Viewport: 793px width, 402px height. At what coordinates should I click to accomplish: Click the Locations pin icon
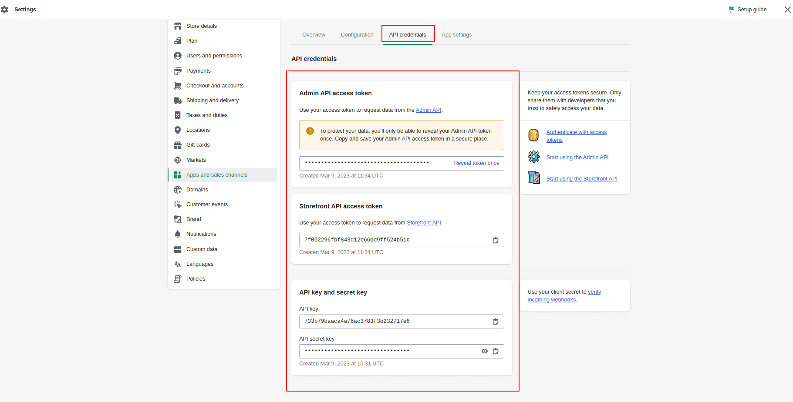coord(178,130)
